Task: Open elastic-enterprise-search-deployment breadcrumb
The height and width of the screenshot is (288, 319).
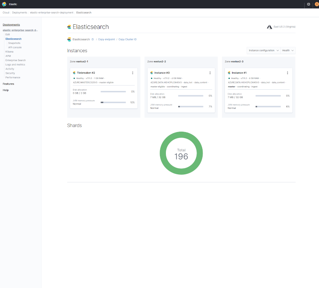Action: (52, 13)
